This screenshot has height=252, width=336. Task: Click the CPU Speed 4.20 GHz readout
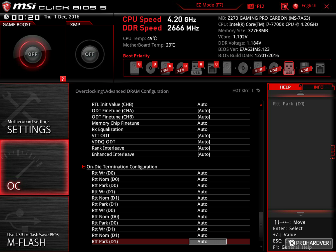[x=159, y=20]
